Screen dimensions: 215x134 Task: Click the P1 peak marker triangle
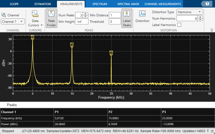[33, 39]
